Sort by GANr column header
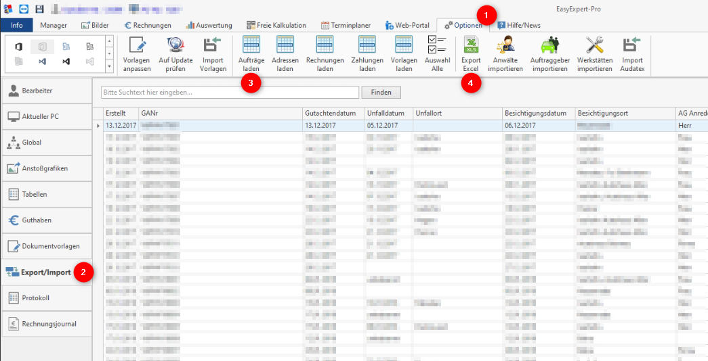The width and height of the screenshot is (708, 361). point(220,113)
